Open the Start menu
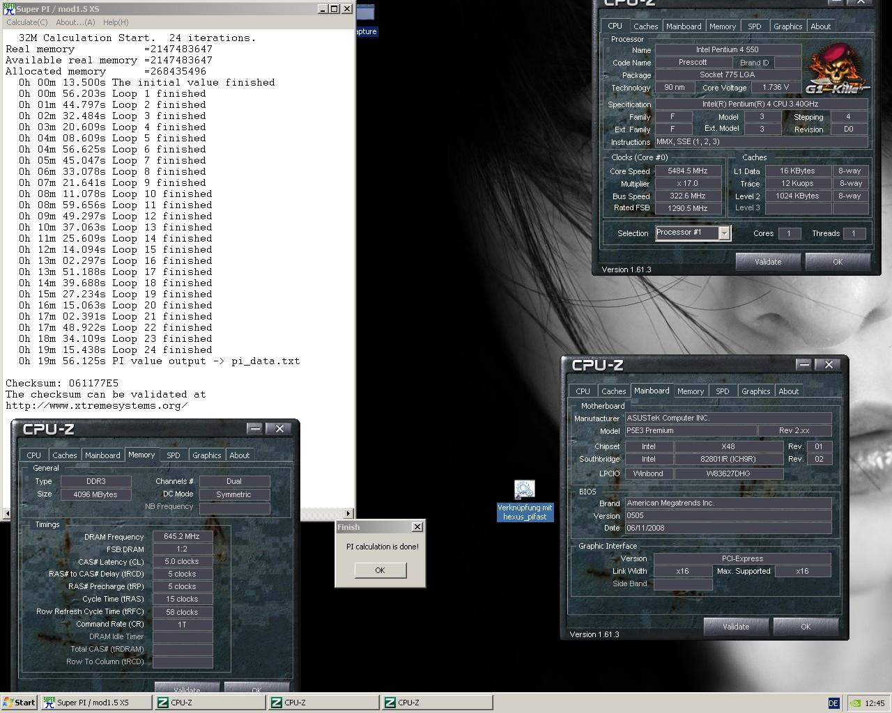 (x=20, y=703)
